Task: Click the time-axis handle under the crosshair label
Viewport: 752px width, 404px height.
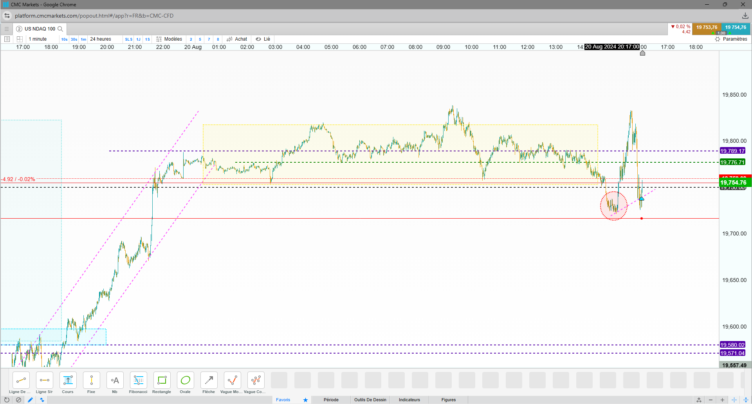Action: pyautogui.click(x=642, y=53)
